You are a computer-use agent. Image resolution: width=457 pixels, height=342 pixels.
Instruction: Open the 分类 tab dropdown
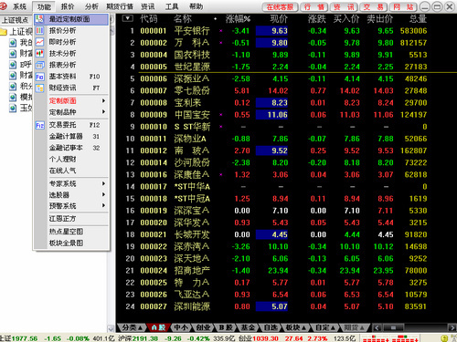click(x=133, y=327)
